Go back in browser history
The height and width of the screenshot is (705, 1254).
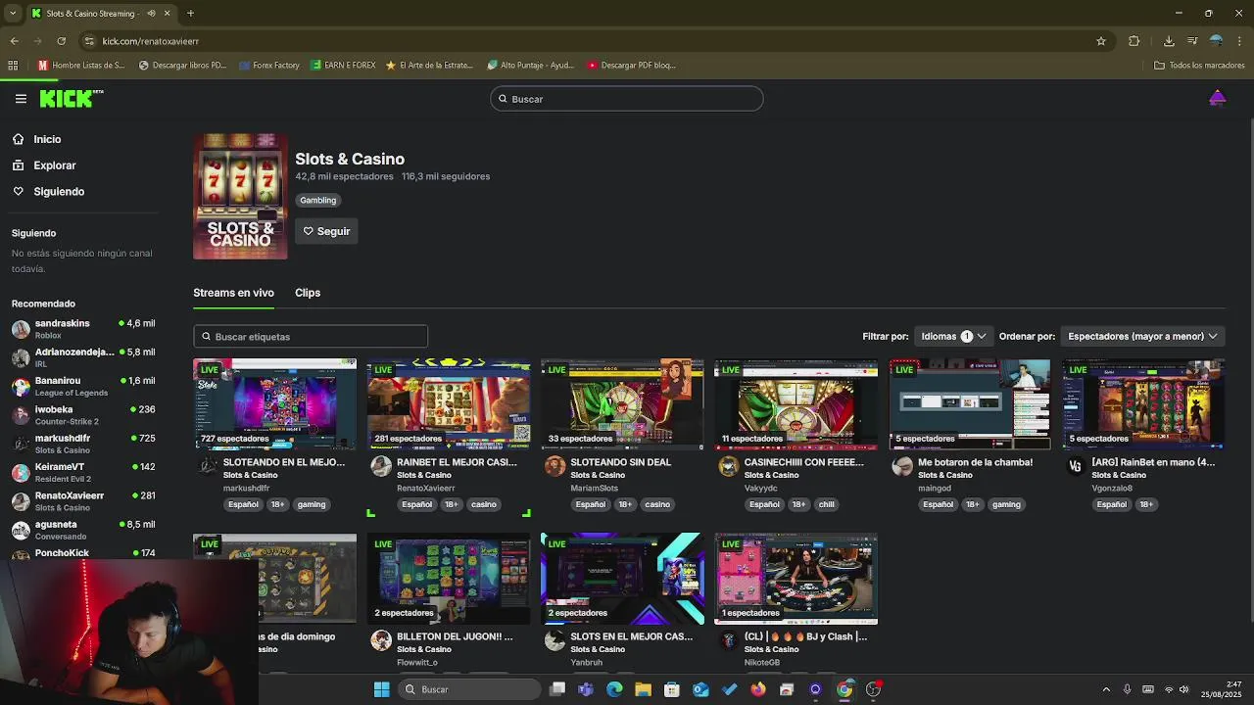pyautogui.click(x=14, y=41)
